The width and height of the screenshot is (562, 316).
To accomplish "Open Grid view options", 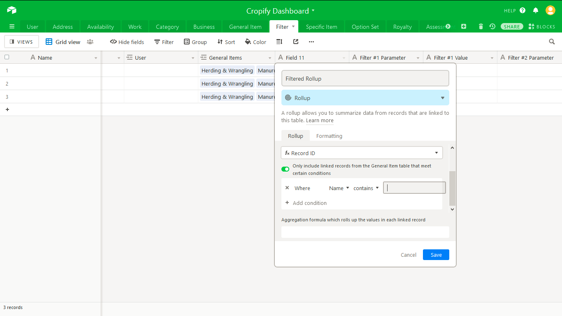I will point(63,42).
